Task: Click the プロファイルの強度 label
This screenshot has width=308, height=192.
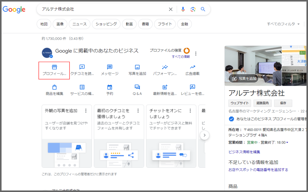Action: click(166, 50)
